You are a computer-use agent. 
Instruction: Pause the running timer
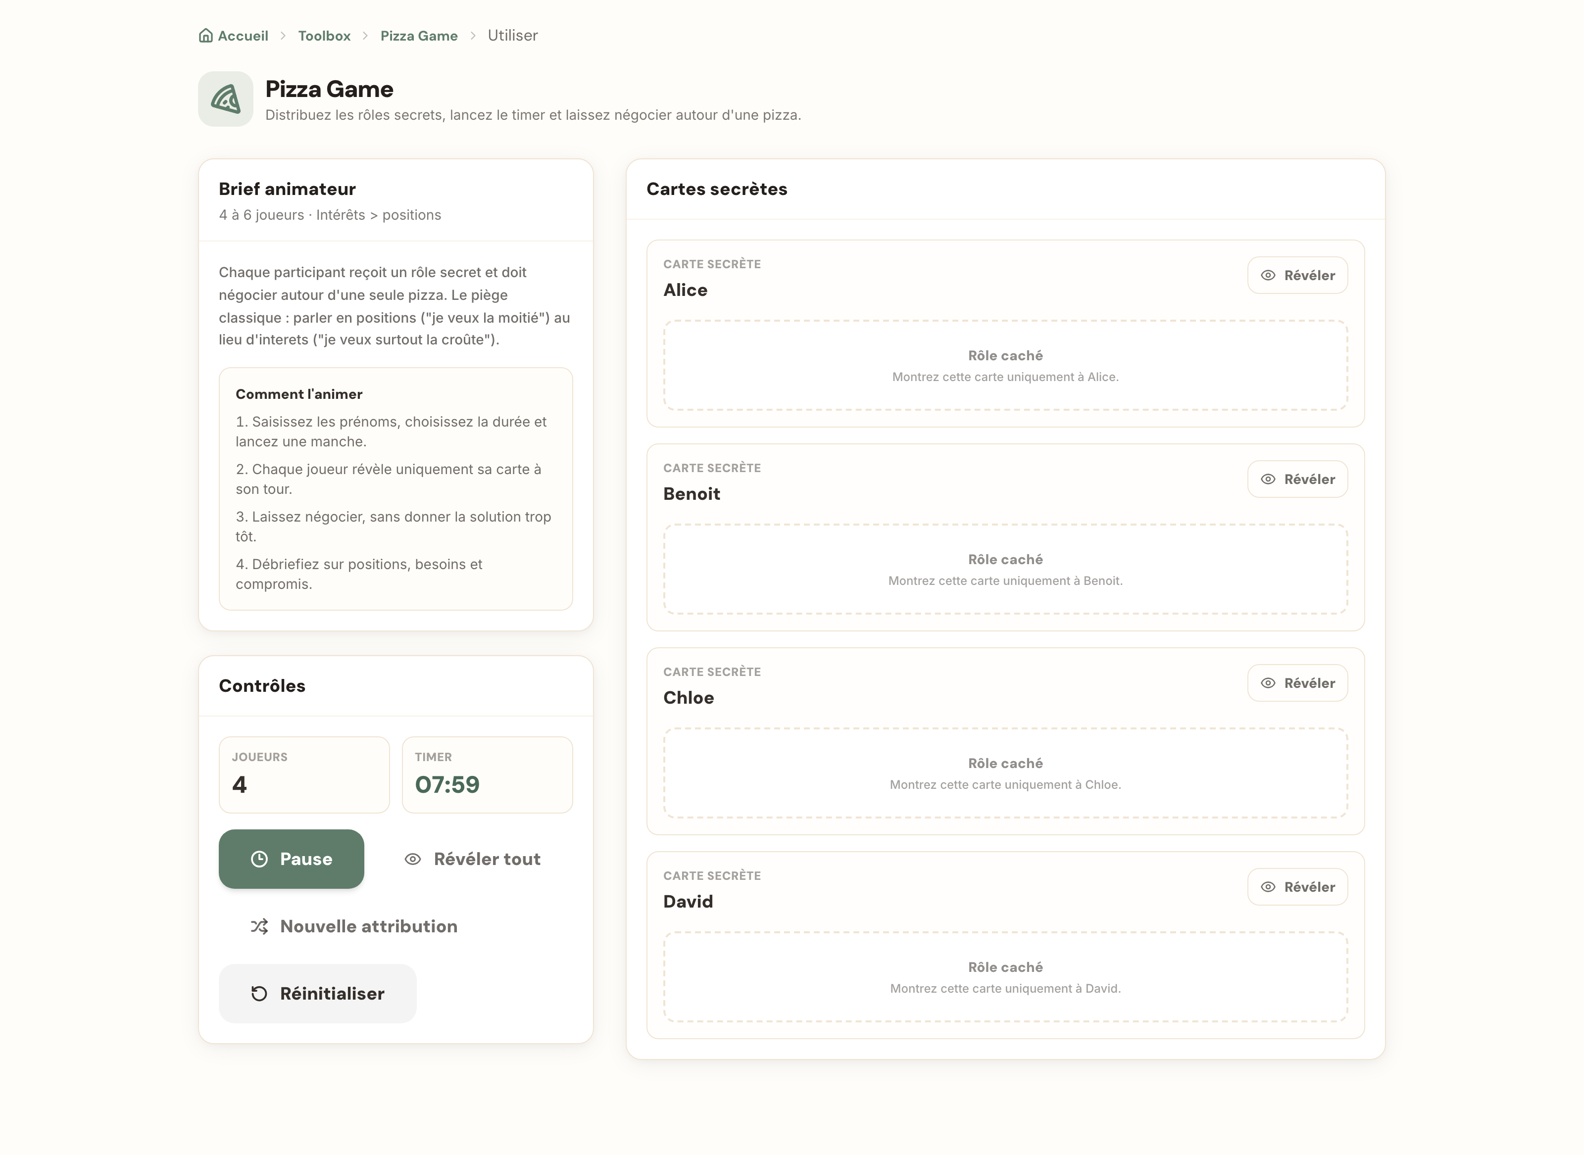pos(292,859)
